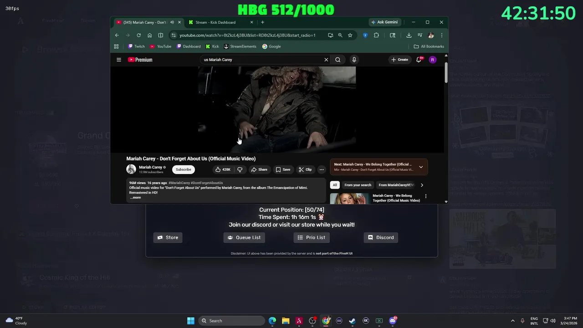583x328 pixels.
Task: Open Chrome downloads icon
Action: pos(409,35)
